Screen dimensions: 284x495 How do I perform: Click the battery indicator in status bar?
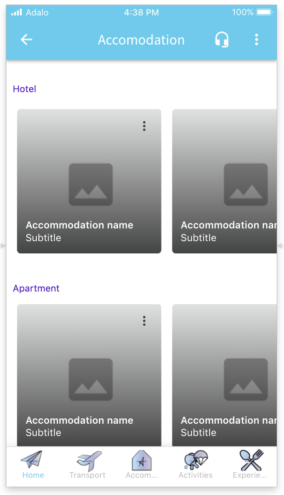[264, 12]
